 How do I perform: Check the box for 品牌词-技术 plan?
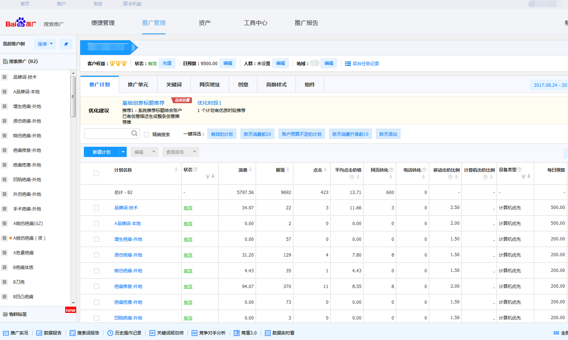point(96,208)
